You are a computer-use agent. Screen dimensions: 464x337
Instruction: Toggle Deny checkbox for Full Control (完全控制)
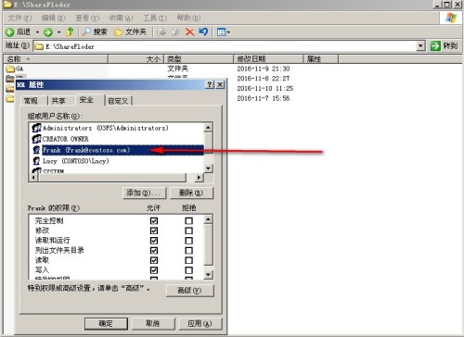click(x=188, y=220)
